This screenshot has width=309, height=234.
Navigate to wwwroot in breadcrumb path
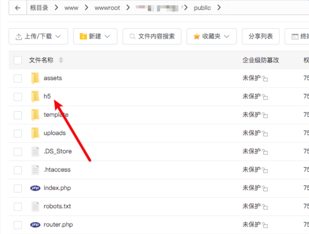pyautogui.click(x=107, y=8)
